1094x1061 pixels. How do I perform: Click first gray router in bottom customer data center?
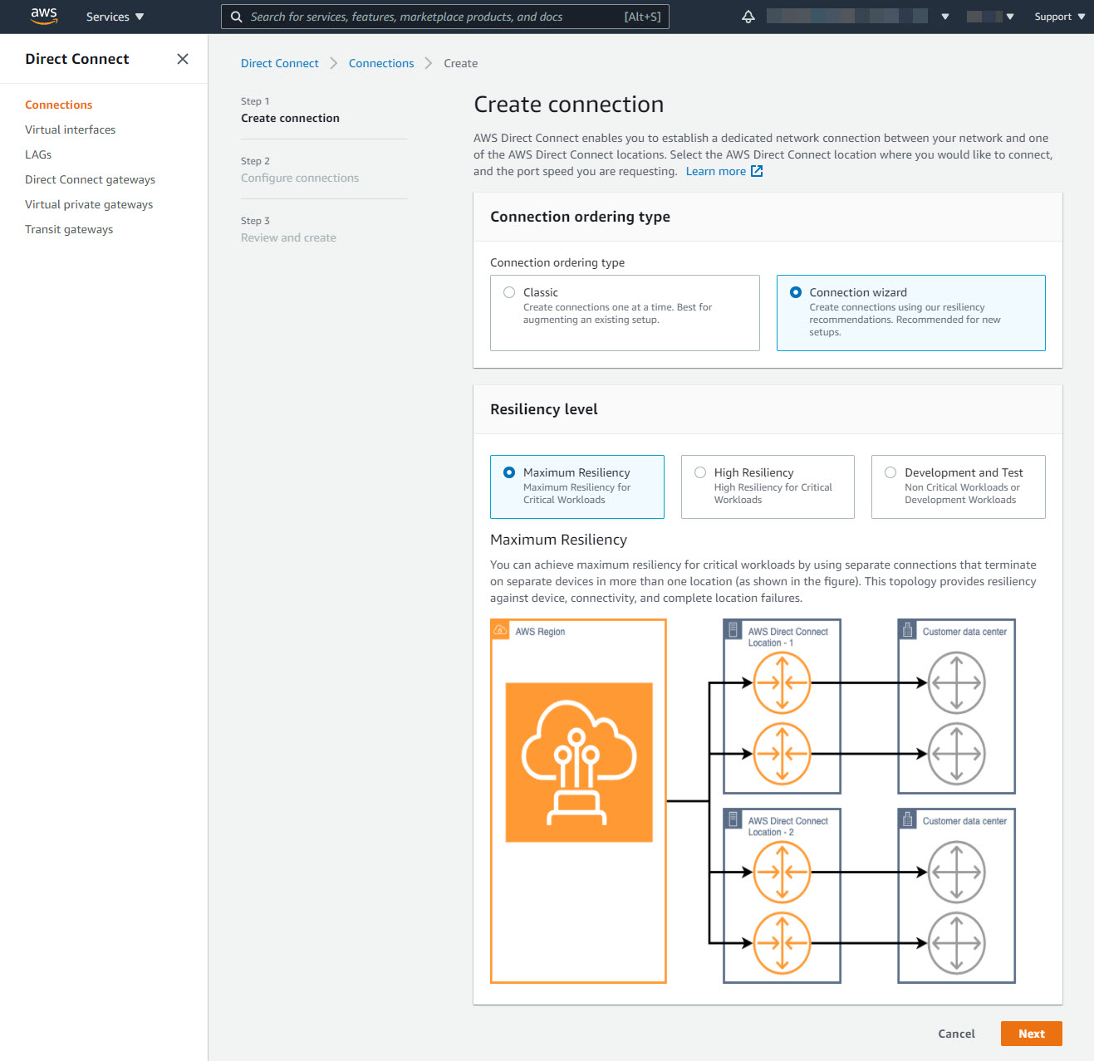(x=956, y=872)
